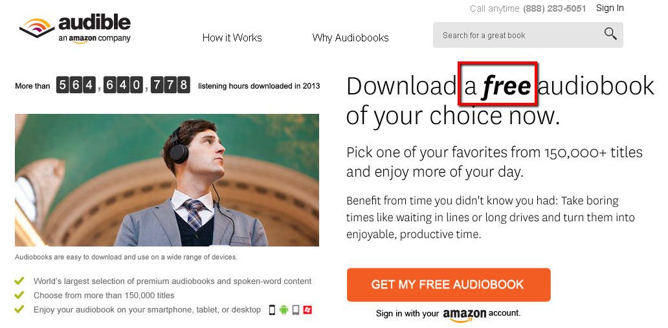Click the Audible logo icon
The image size is (668, 328).
click(37, 27)
